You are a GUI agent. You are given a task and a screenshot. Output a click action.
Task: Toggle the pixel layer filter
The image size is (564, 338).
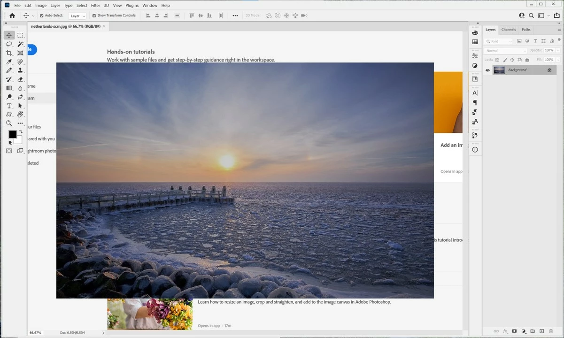pyautogui.click(x=519, y=41)
